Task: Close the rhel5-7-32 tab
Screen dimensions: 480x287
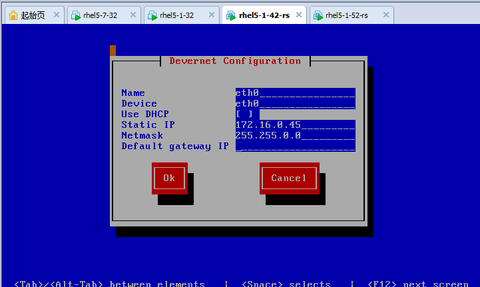Action: 133,15
